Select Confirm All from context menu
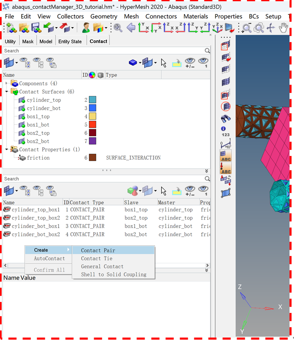Screen dimensions: 294x340 [x=48, y=270]
